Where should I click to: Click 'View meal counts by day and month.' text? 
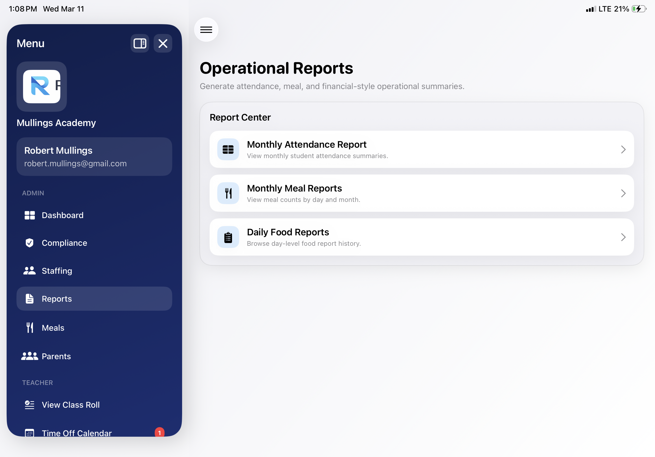pos(303,200)
